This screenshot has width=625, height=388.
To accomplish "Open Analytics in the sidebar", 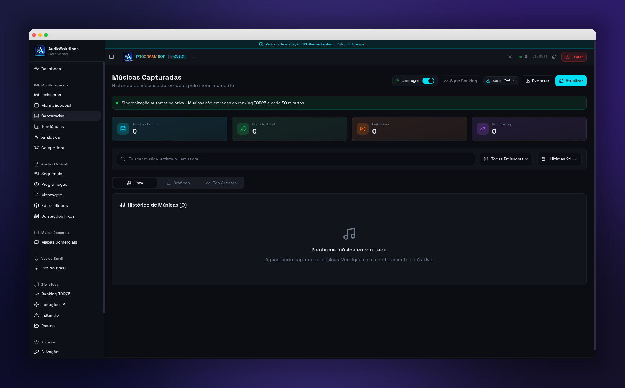I will [x=66, y=137].
